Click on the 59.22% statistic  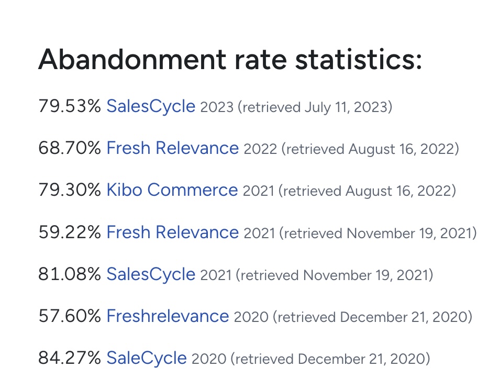tap(70, 232)
